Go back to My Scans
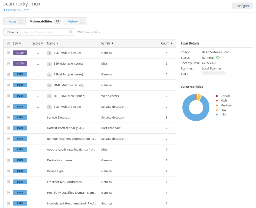Viewport: 256px width, 208px height. [17, 10]
